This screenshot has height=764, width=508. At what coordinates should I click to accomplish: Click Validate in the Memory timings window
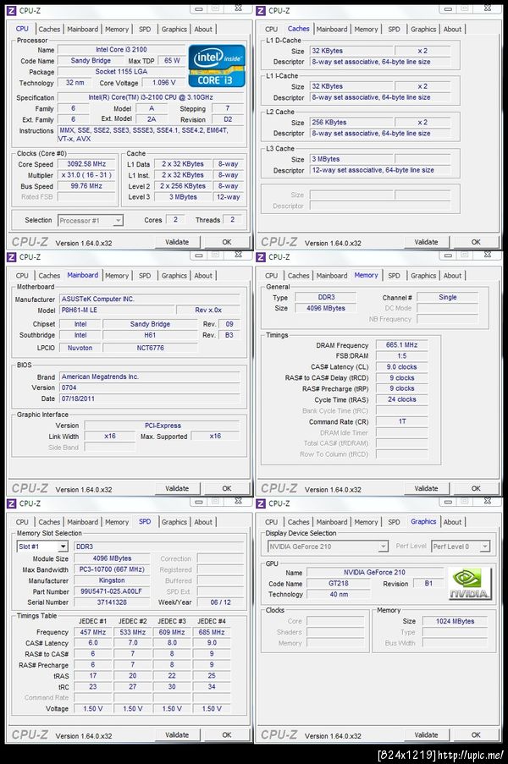point(426,489)
